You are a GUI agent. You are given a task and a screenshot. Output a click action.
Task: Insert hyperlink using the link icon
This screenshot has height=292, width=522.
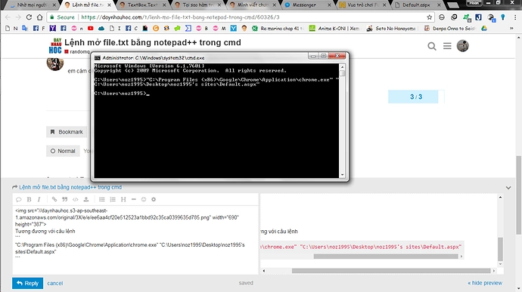tap(54, 199)
